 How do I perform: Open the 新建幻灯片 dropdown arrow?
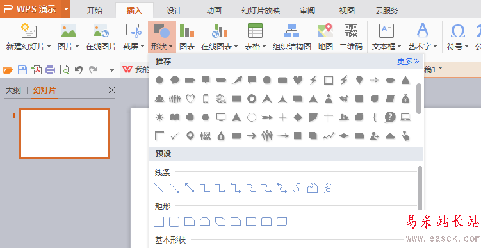click(49, 47)
